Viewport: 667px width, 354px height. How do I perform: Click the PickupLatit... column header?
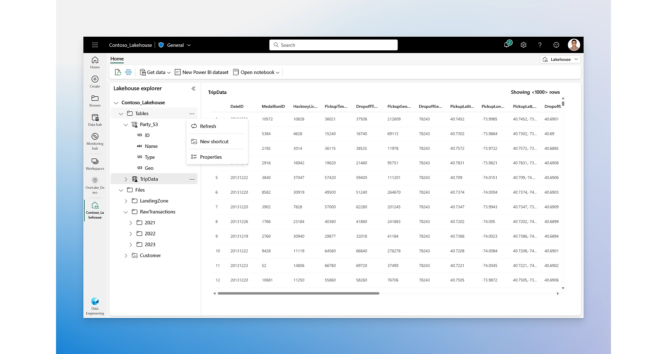pos(462,106)
